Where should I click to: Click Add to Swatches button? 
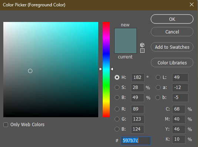pos(172,47)
